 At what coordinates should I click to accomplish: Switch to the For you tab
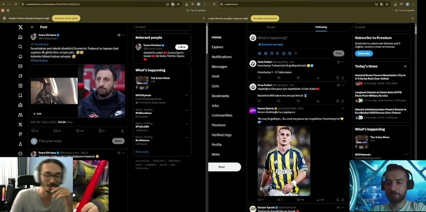pos(271,27)
